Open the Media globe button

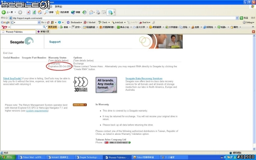76,12
